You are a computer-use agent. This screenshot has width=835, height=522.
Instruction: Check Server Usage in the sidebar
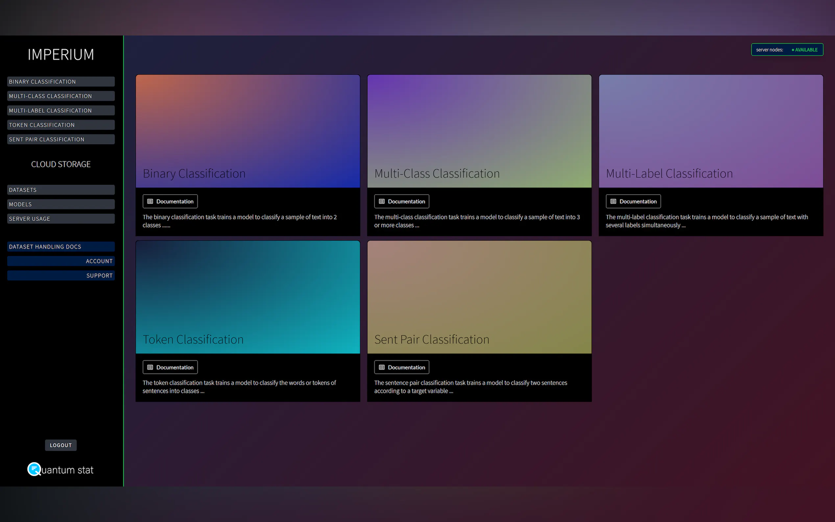pyautogui.click(x=61, y=219)
